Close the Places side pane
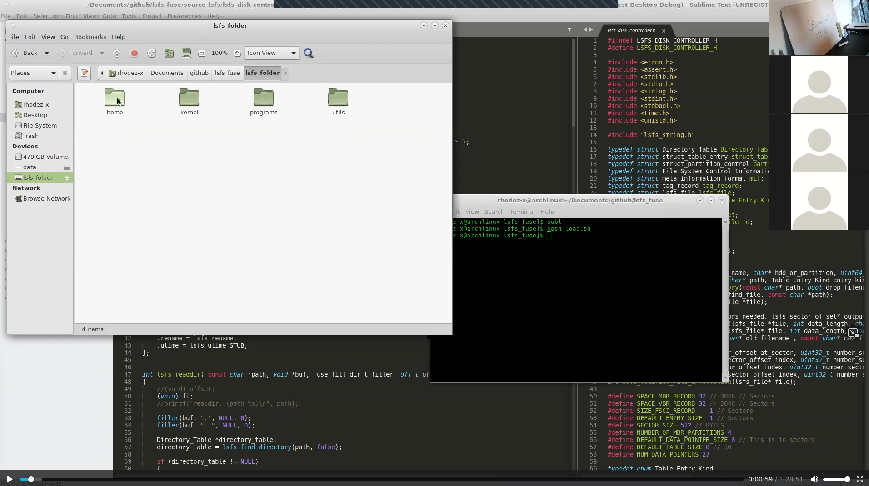Screen dimensions: 869x486 [65, 73]
